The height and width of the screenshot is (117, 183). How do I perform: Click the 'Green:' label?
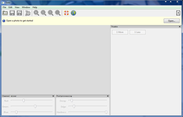[x=5, y=107]
